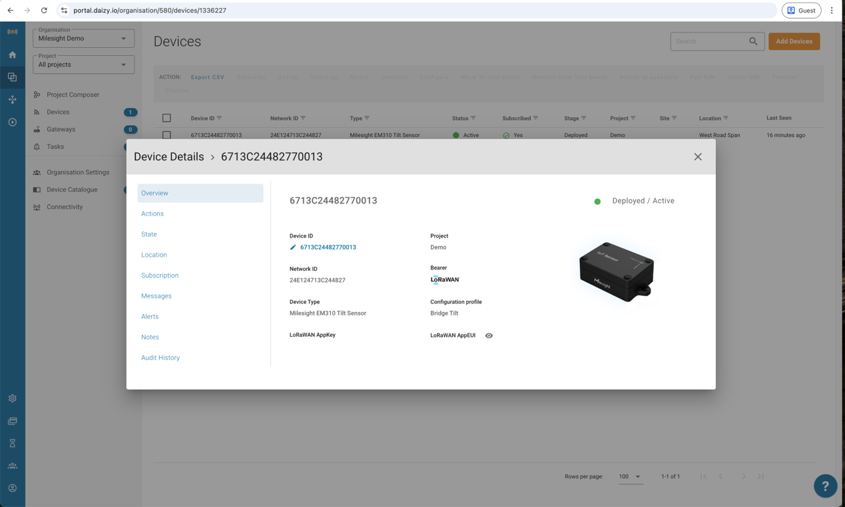Viewport: 845px width, 507px height.
Task: Open Organisation Settings in sidebar
Action: [x=78, y=172]
